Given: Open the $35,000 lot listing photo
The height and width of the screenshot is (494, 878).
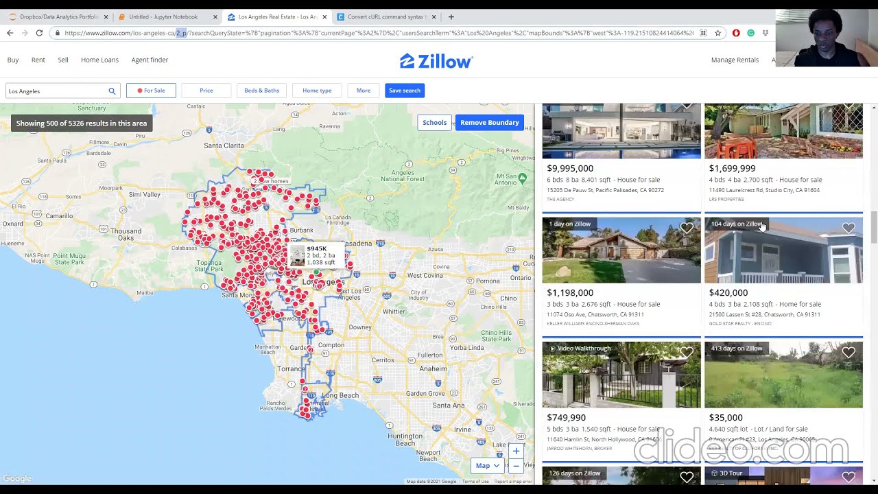Looking at the screenshot, I should pos(783,375).
